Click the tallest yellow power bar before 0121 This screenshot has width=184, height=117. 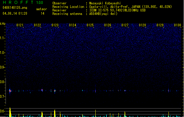pyautogui.click(x=10, y=112)
